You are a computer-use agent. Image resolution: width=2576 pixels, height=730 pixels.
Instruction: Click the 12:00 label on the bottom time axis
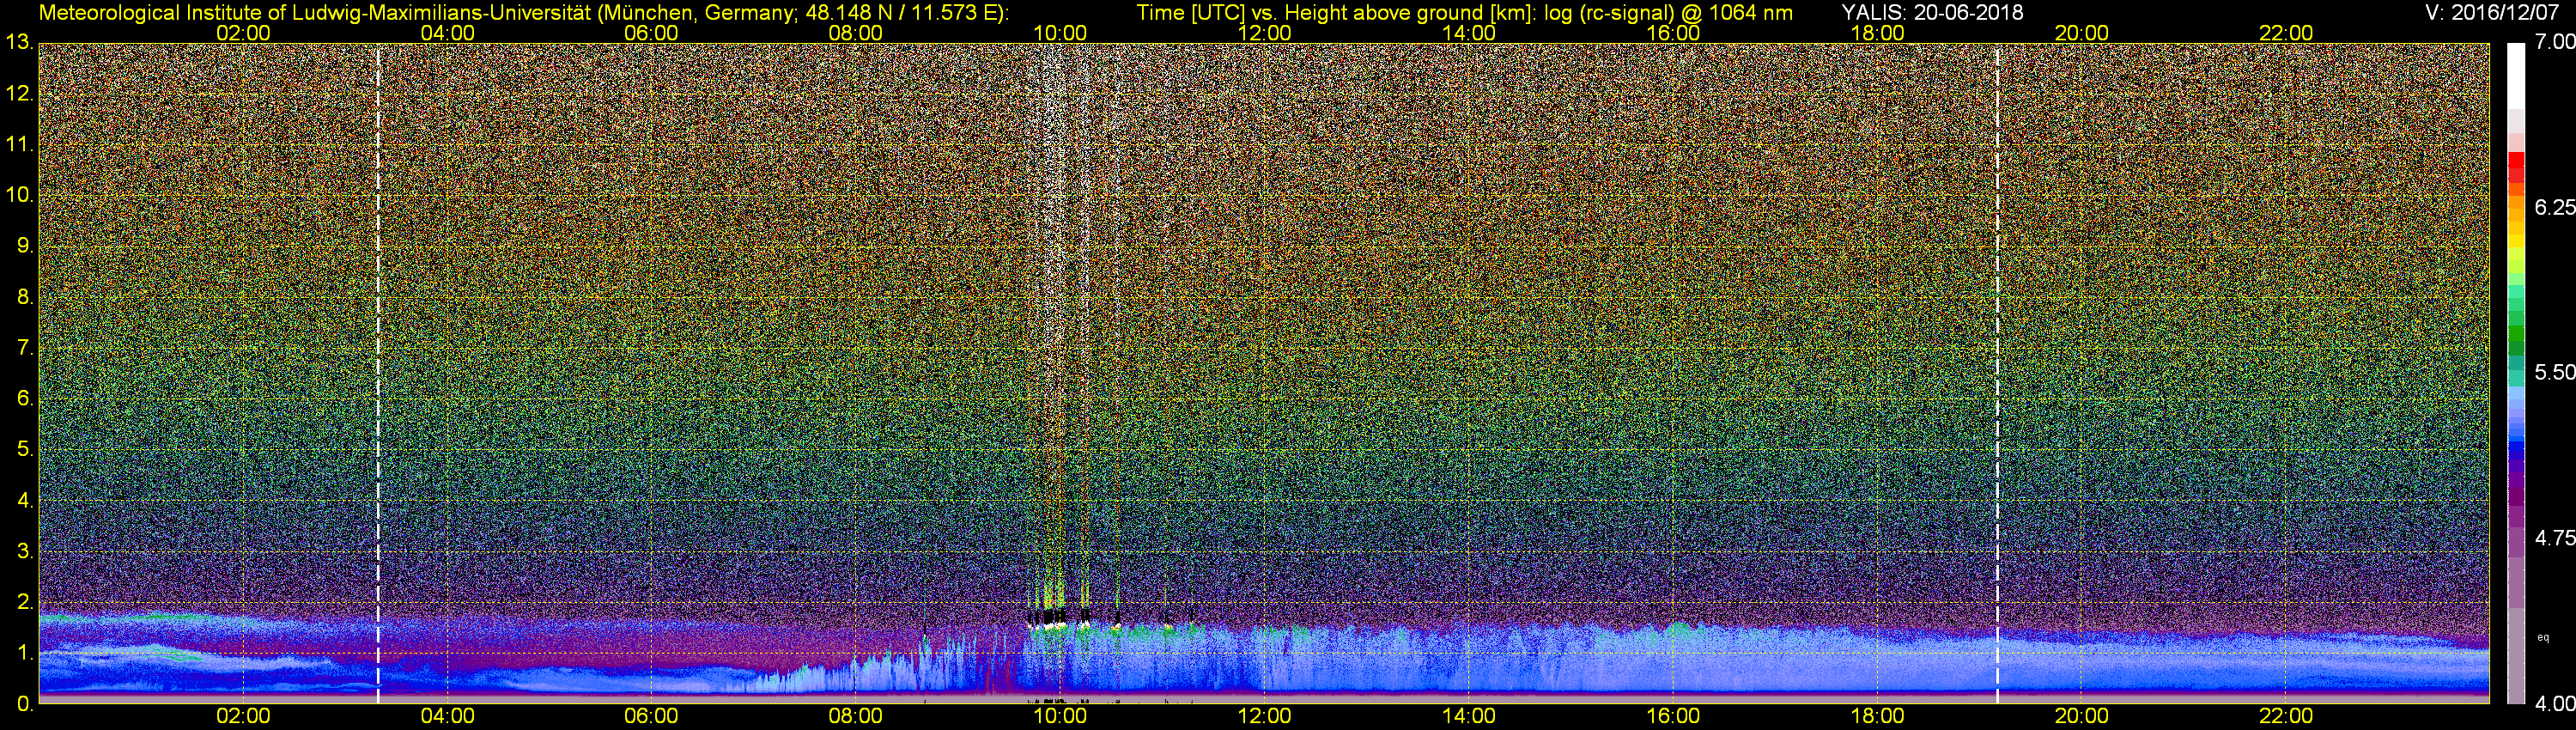tap(1264, 716)
